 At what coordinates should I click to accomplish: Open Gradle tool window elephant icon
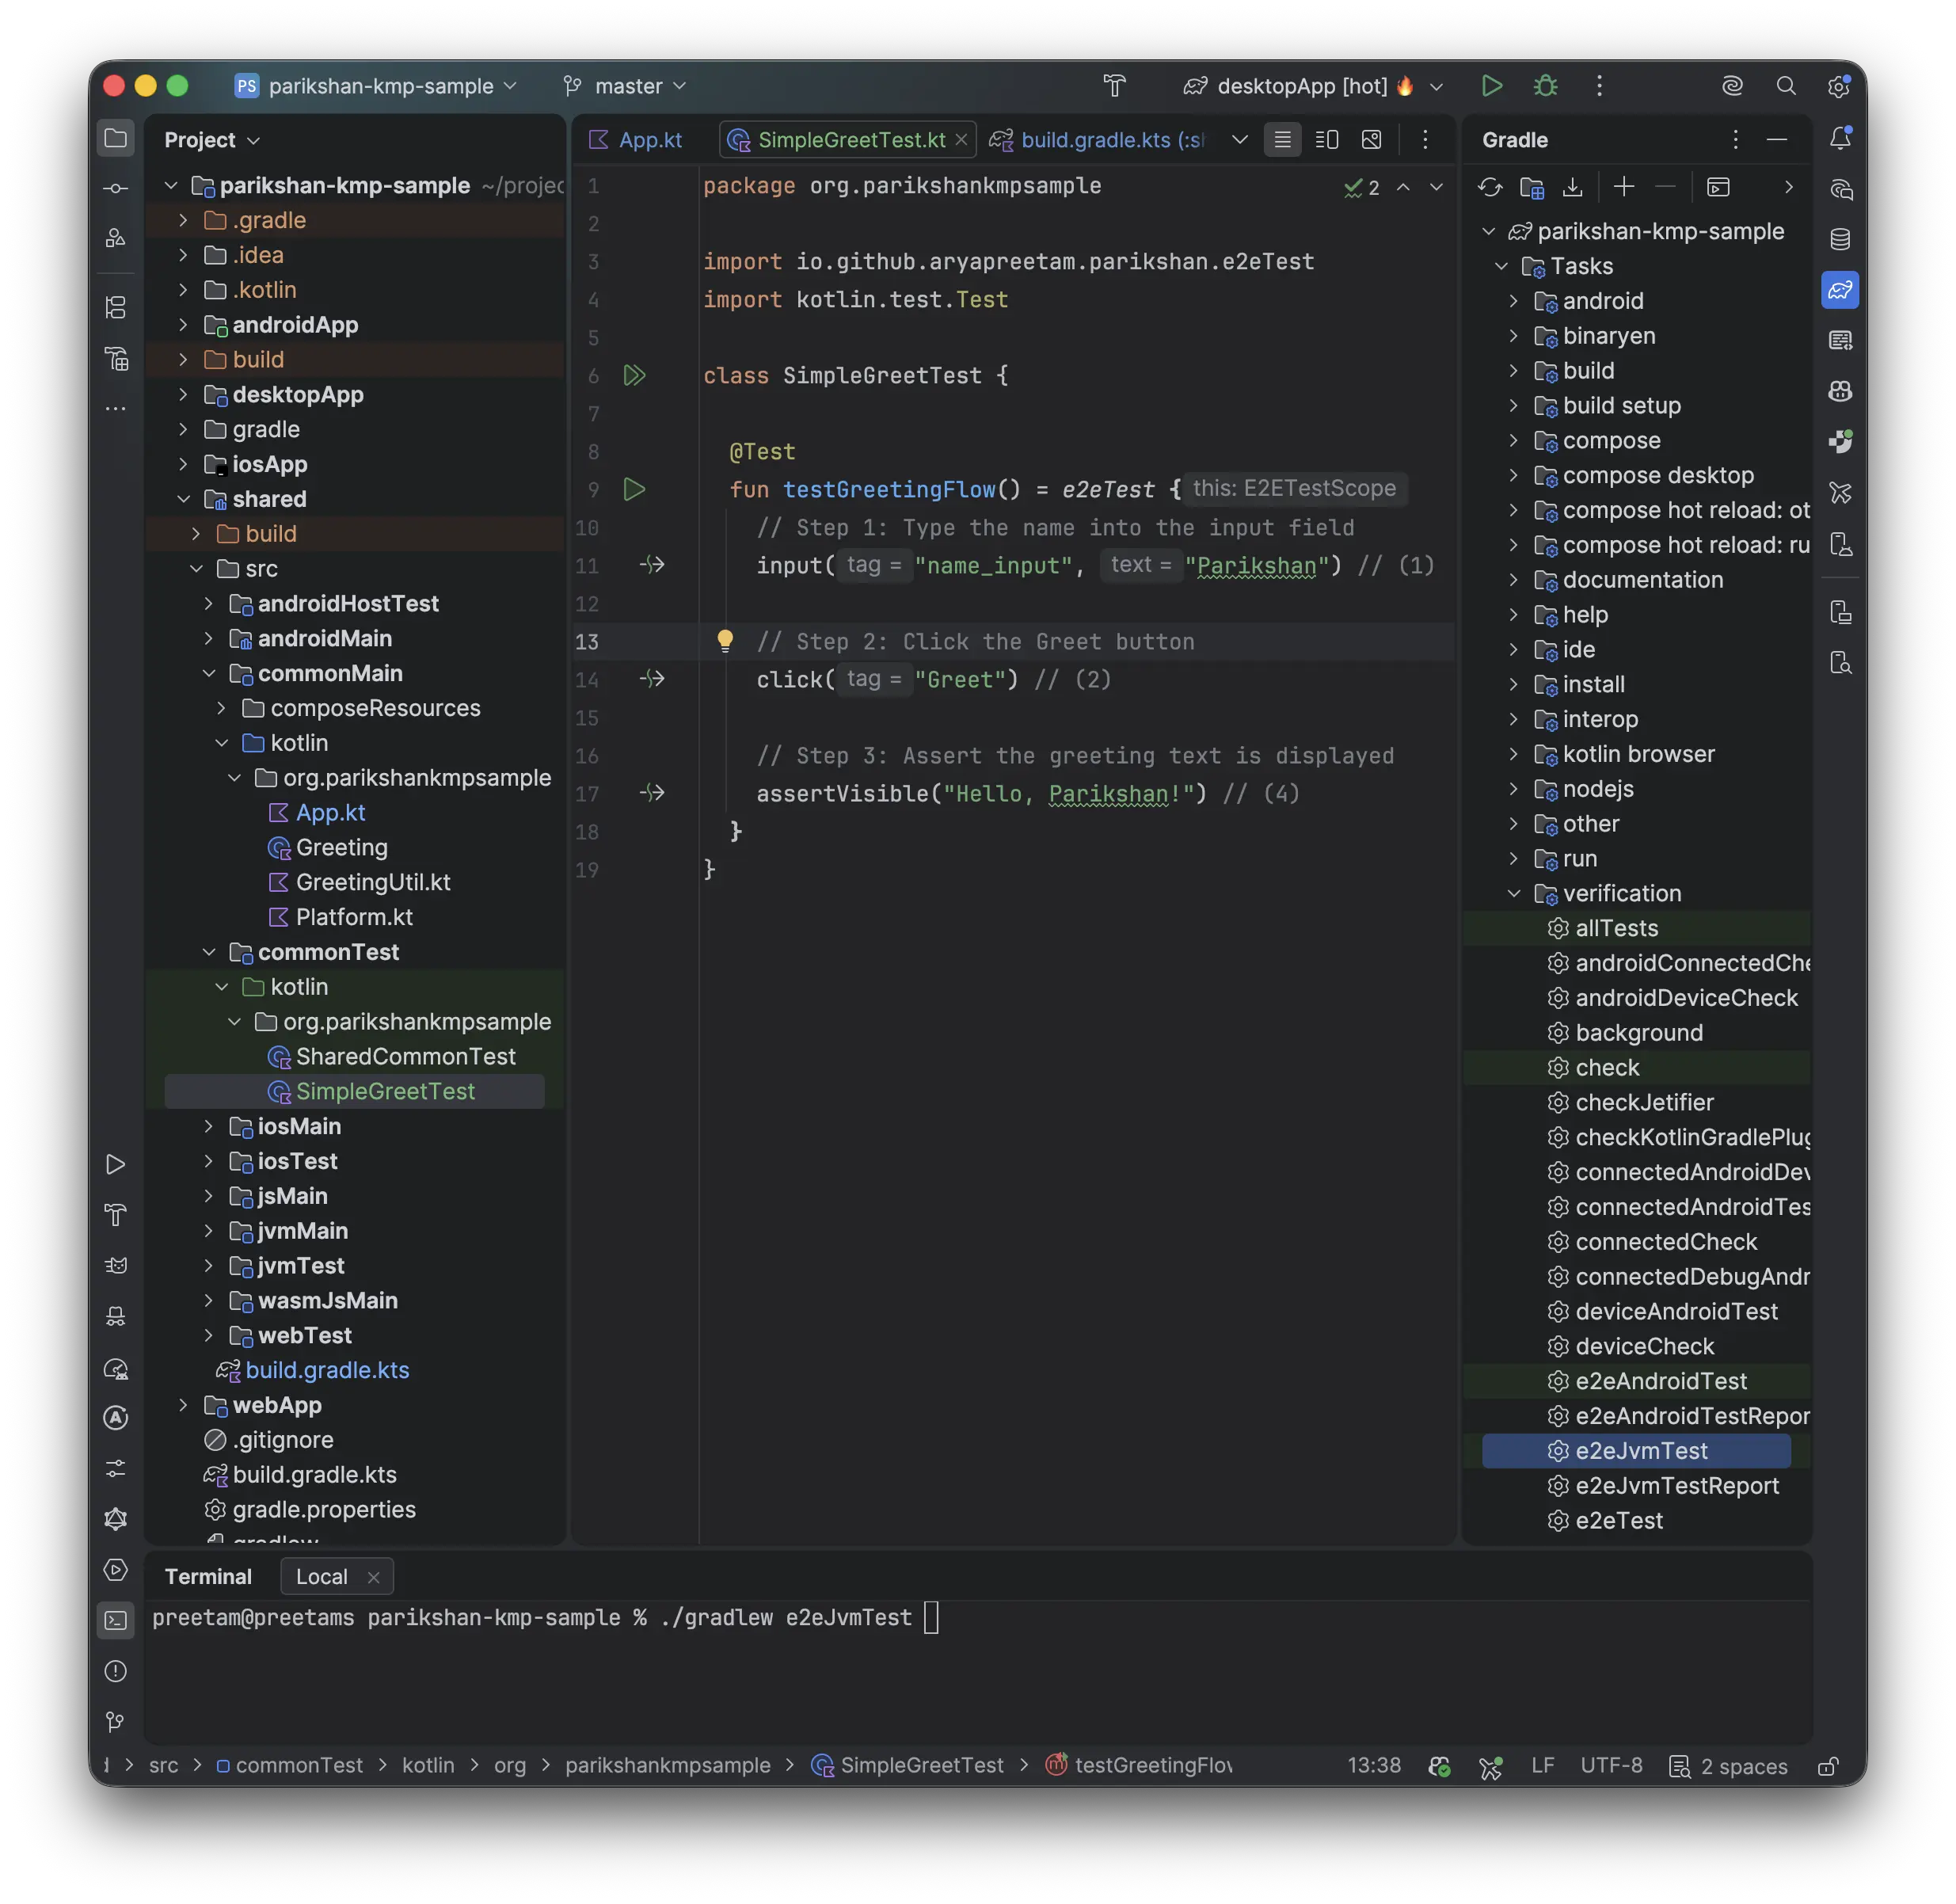point(1840,290)
